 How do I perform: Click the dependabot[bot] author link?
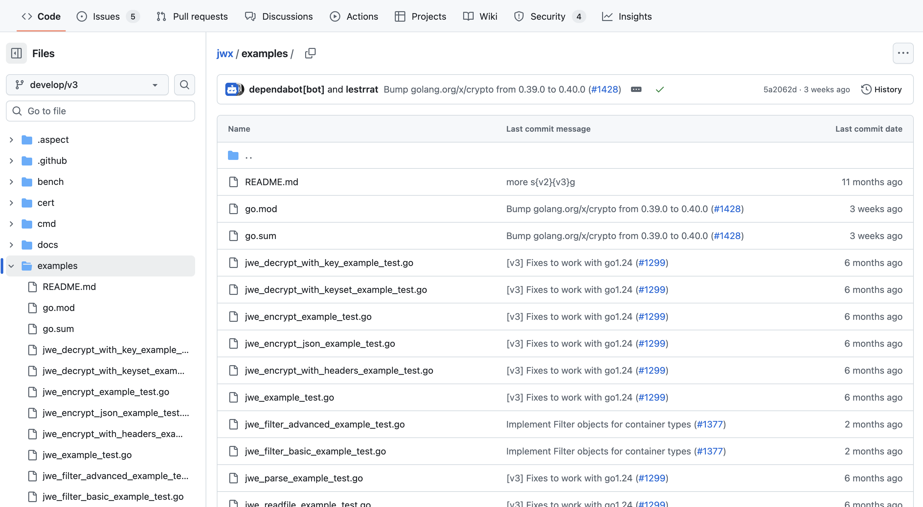287,89
